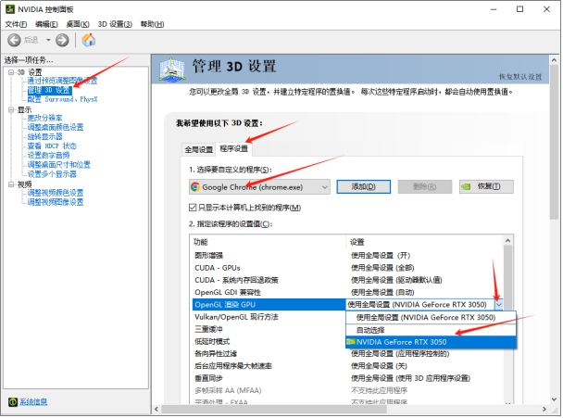
Task: Click the Back navigation arrow icon
Action: pos(15,40)
